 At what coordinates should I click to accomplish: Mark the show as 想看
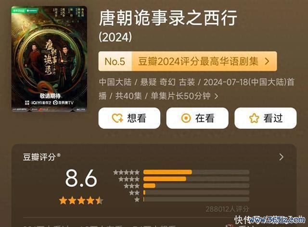tap(129, 118)
